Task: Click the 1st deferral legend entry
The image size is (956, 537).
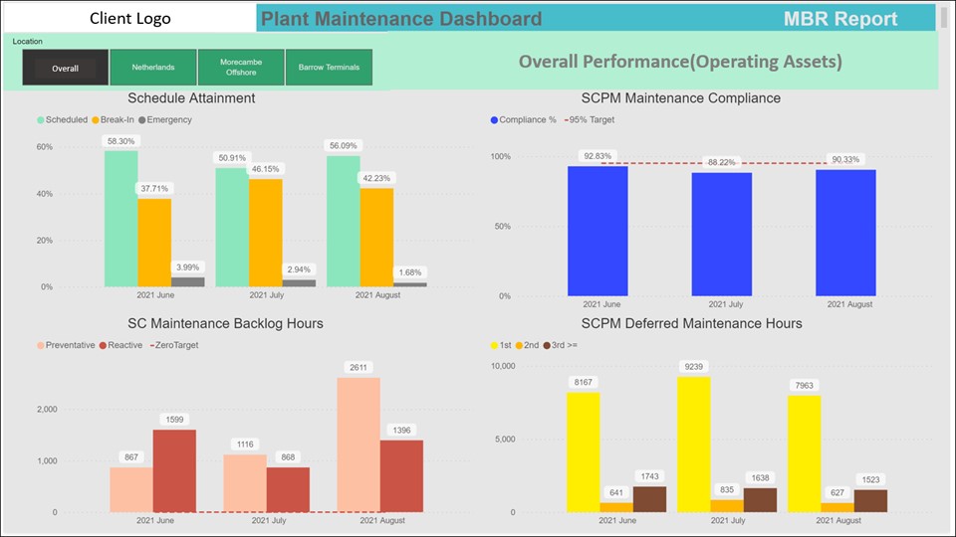Action: (501, 345)
